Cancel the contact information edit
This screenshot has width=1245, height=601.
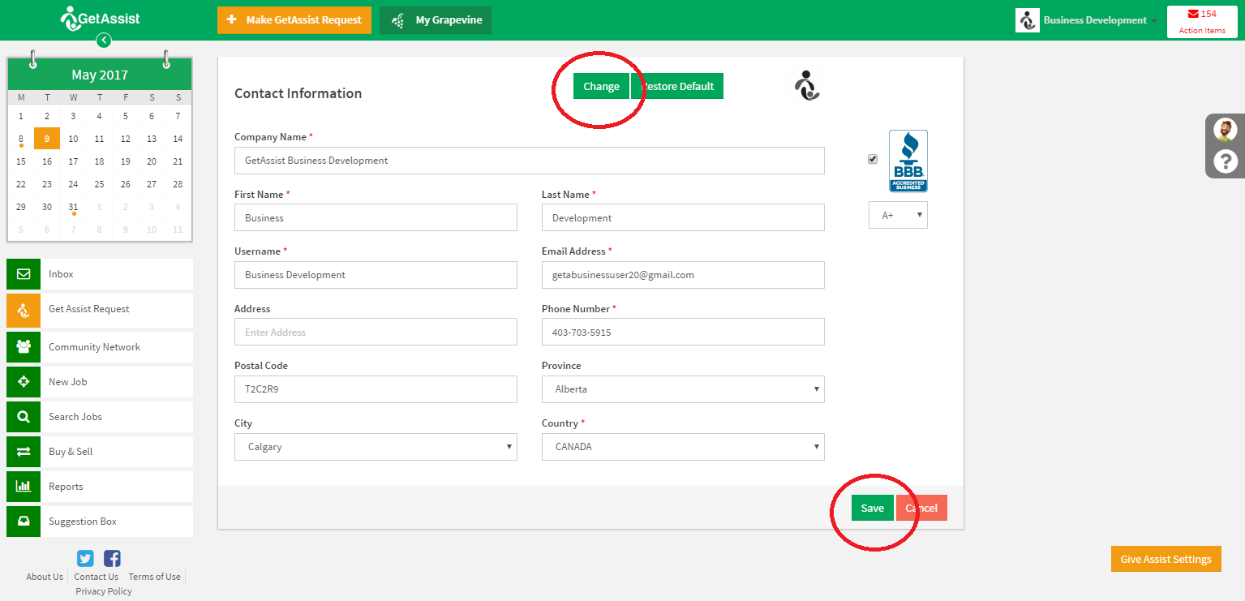click(921, 508)
